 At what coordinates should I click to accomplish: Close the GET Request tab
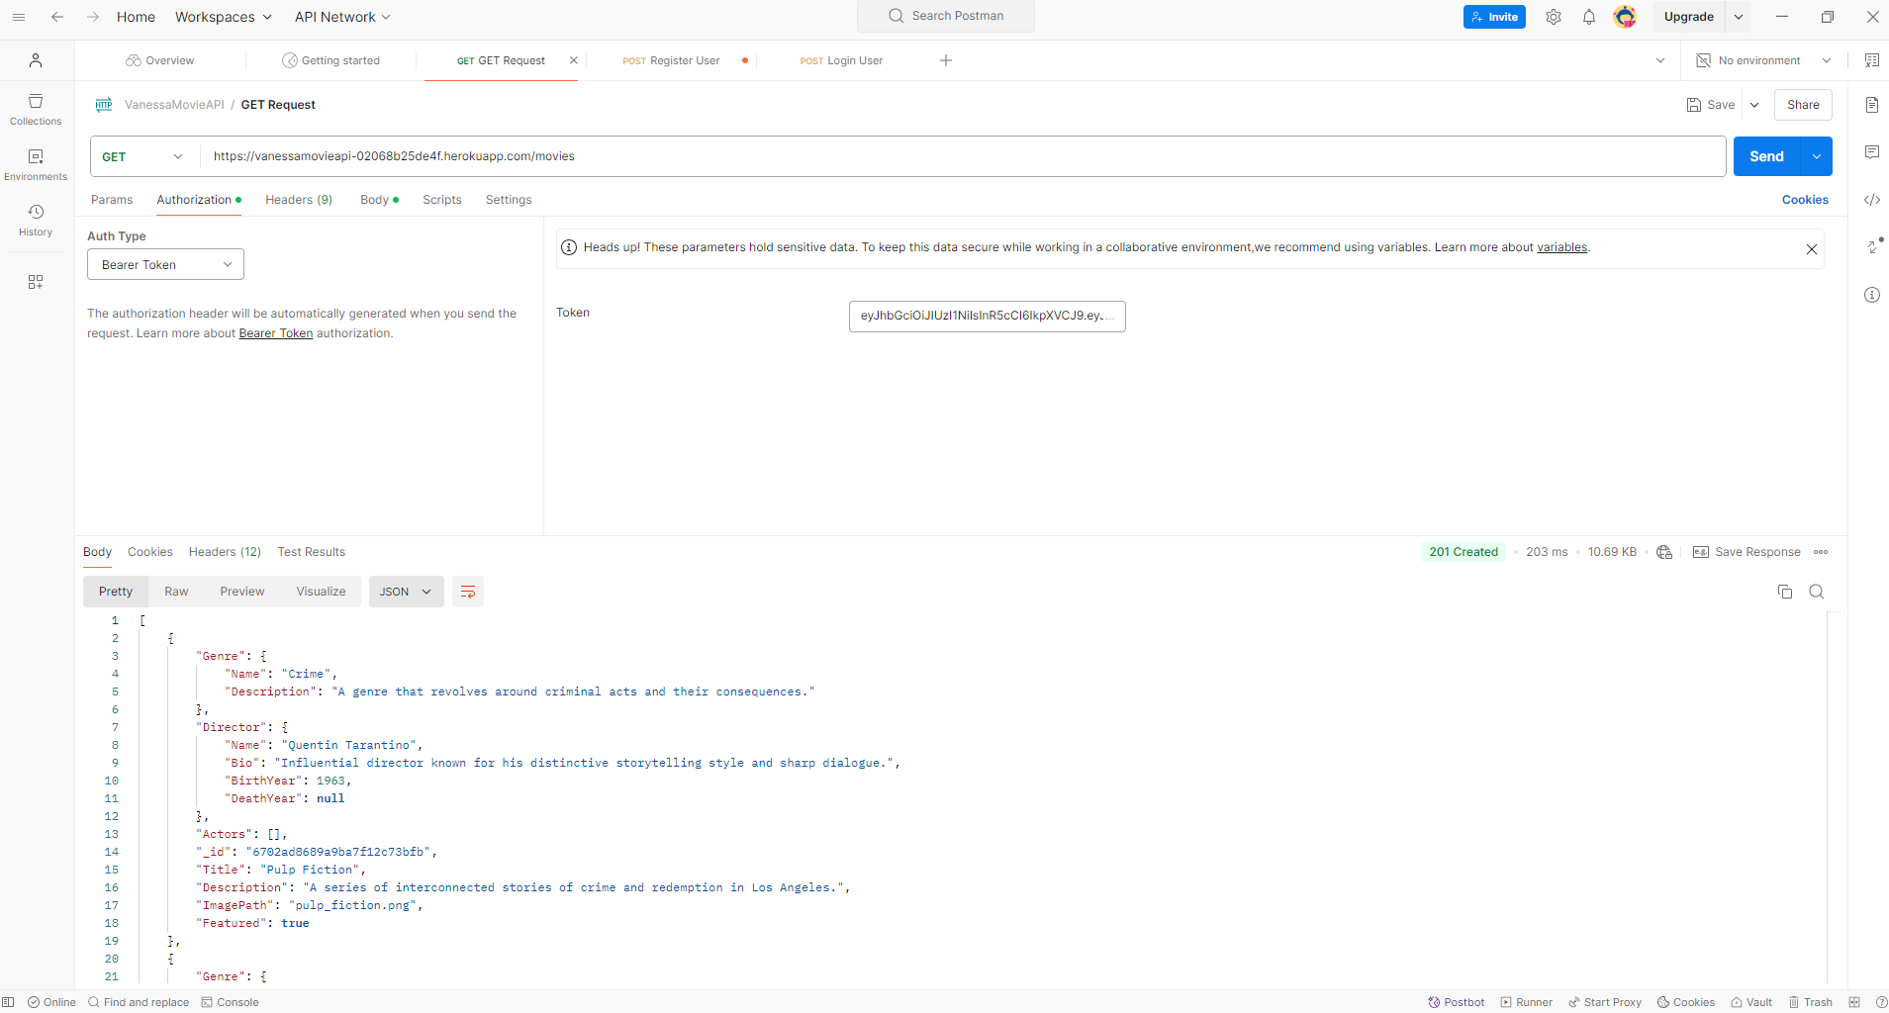[573, 60]
